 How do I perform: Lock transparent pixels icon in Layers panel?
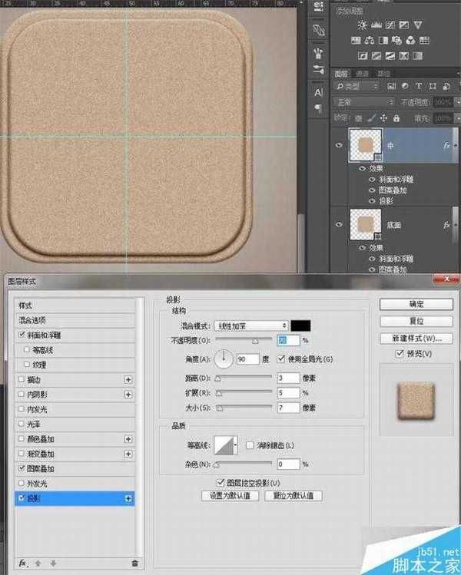pos(359,118)
